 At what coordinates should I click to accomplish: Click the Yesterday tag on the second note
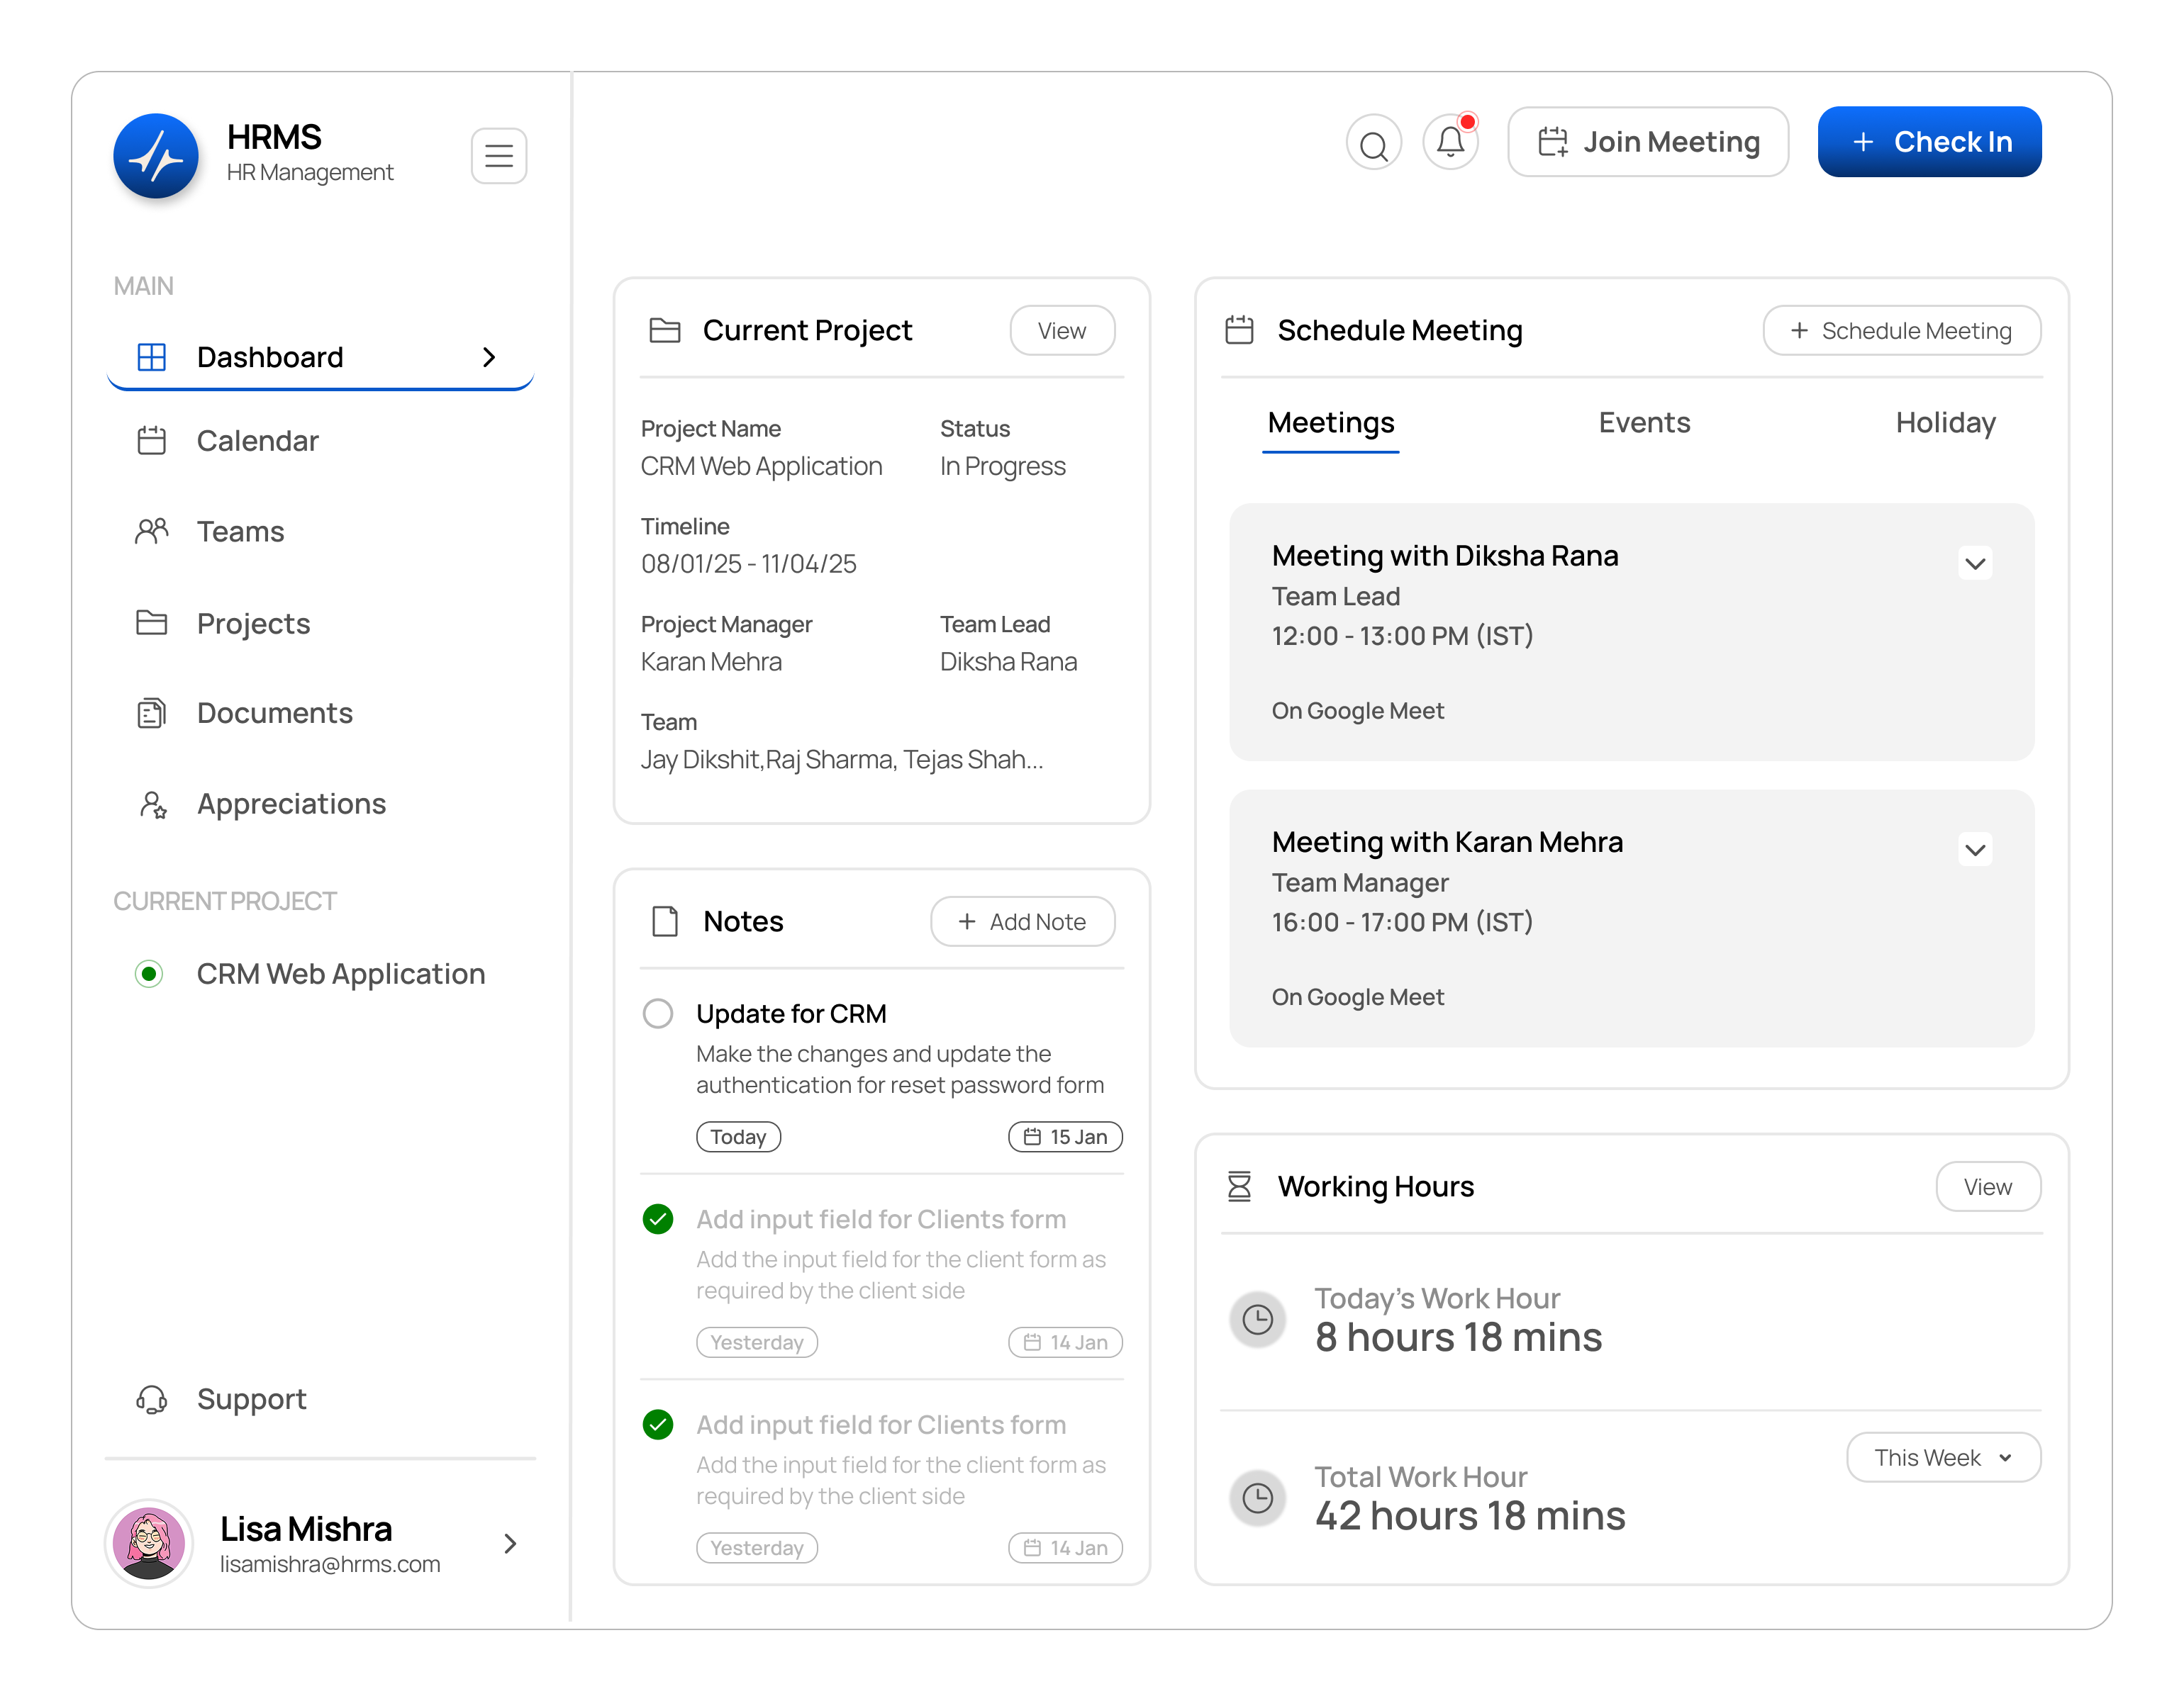tap(757, 1342)
